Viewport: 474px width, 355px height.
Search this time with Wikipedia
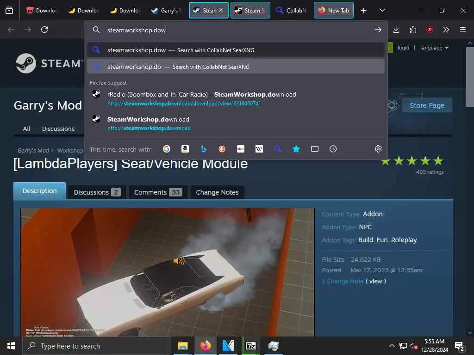tap(259, 149)
